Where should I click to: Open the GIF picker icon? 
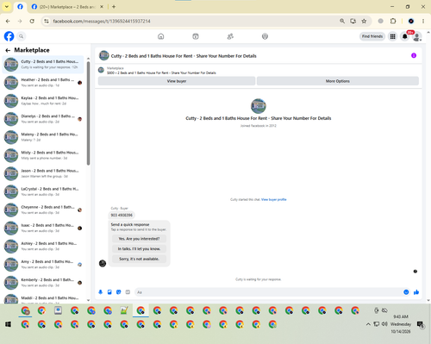(128, 292)
